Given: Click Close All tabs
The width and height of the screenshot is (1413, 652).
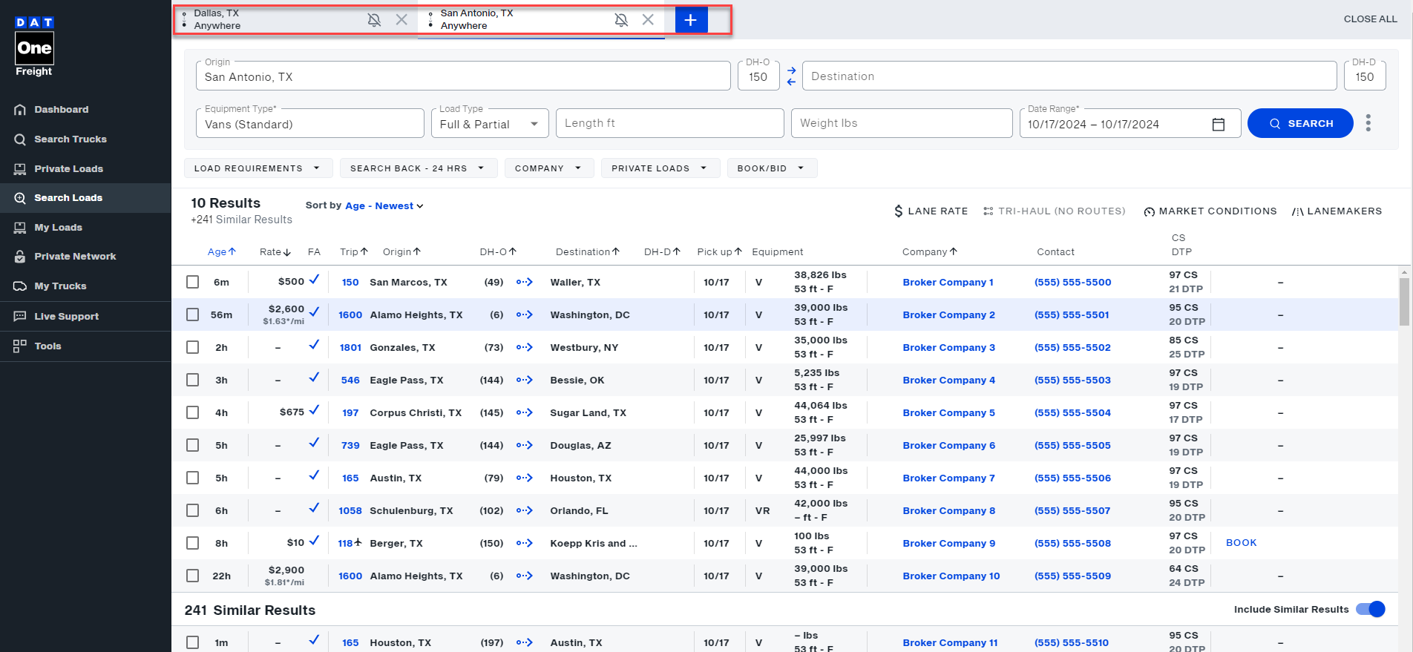Looking at the screenshot, I should click(1370, 19).
